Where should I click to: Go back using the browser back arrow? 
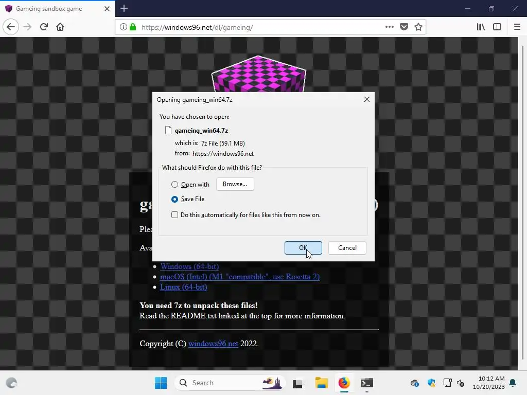point(11,27)
